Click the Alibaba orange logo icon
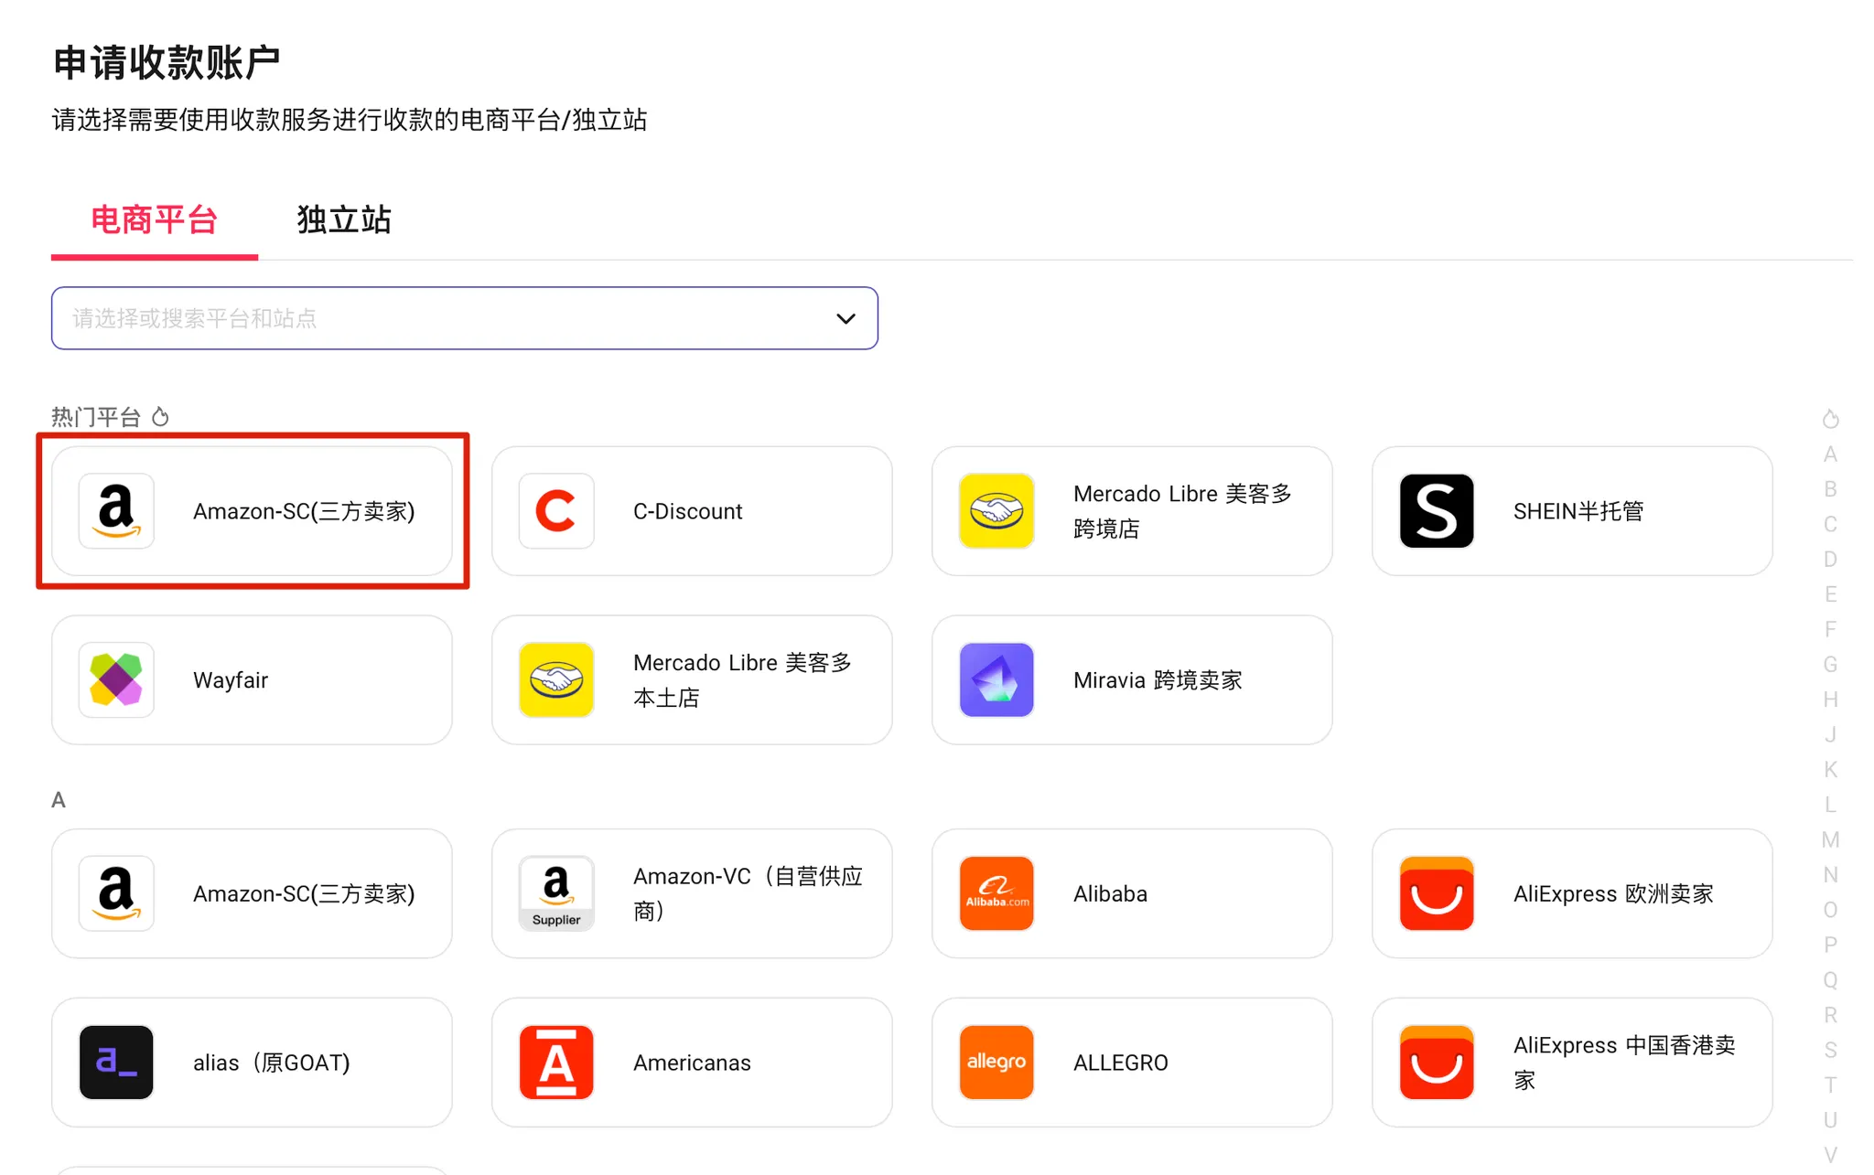 (x=996, y=893)
